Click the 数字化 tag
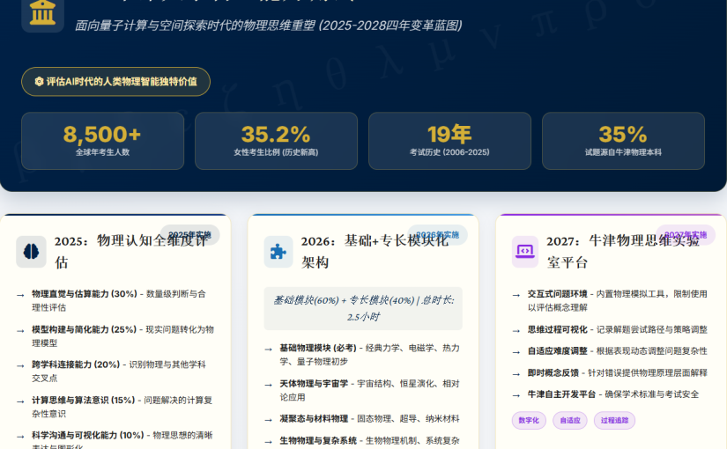The image size is (727, 449). pyautogui.click(x=529, y=420)
